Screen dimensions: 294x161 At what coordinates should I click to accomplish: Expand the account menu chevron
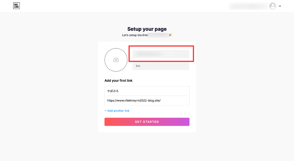(x=280, y=6)
